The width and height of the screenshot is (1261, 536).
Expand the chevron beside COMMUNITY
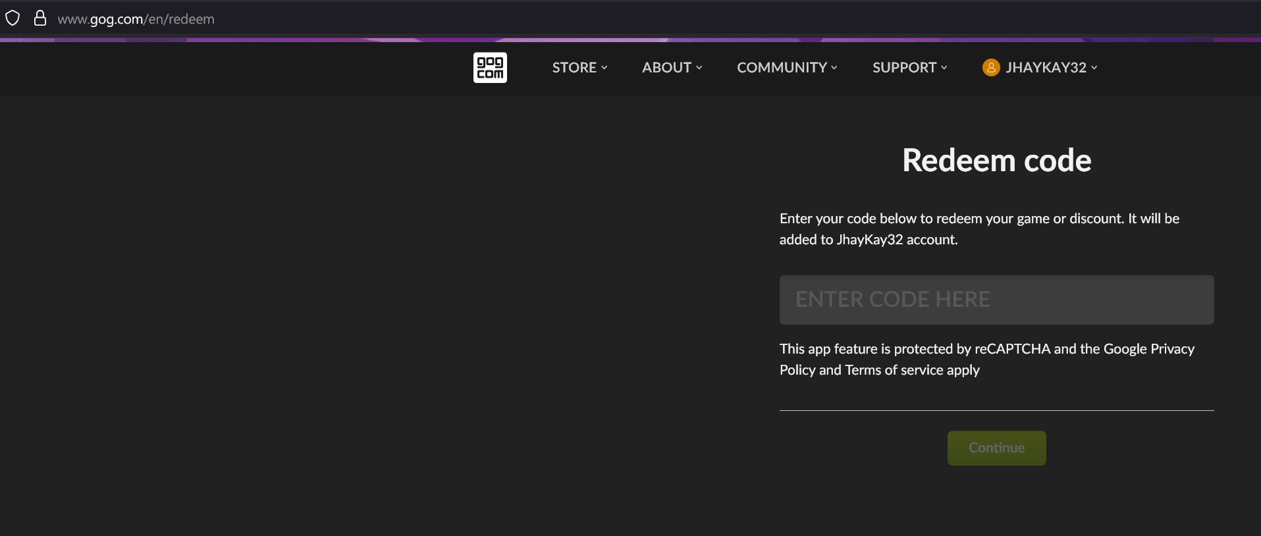pos(834,68)
